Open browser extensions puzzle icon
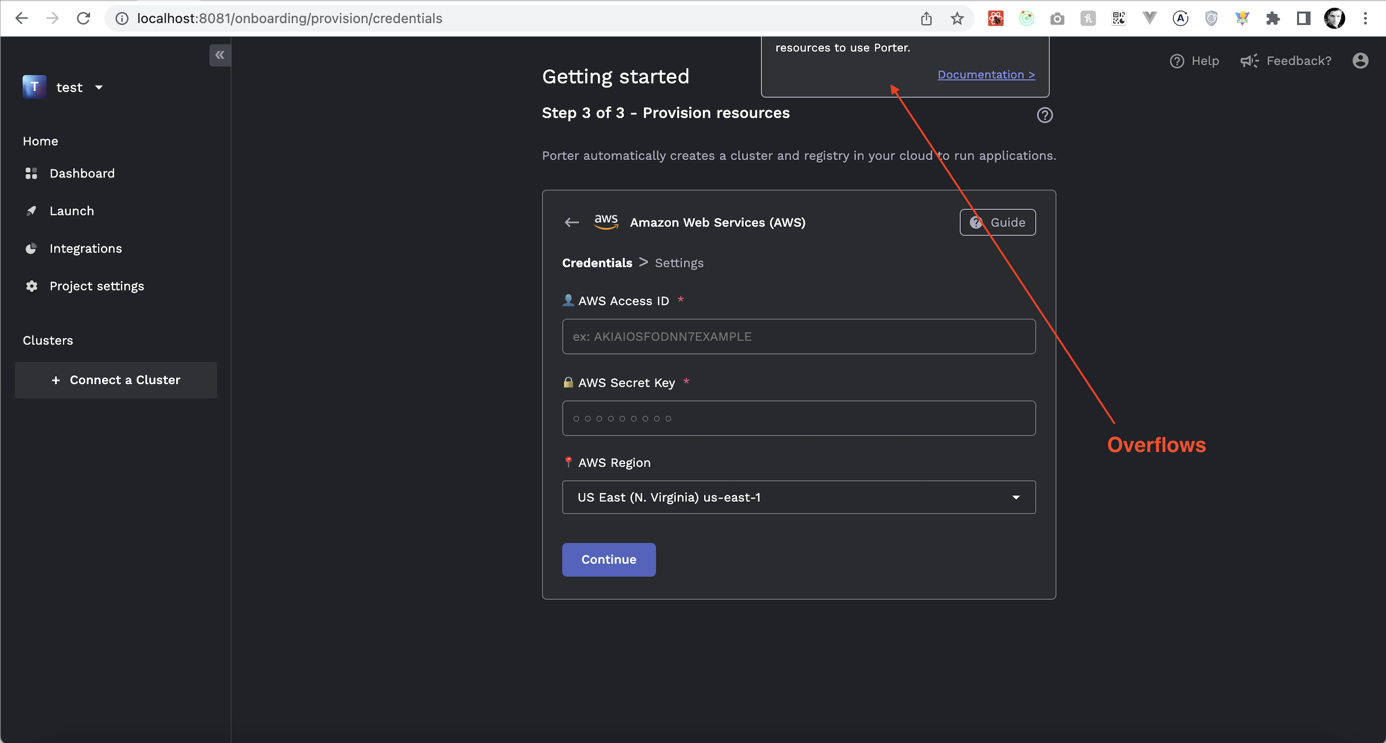This screenshot has width=1386, height=743. click(1272, 19)
